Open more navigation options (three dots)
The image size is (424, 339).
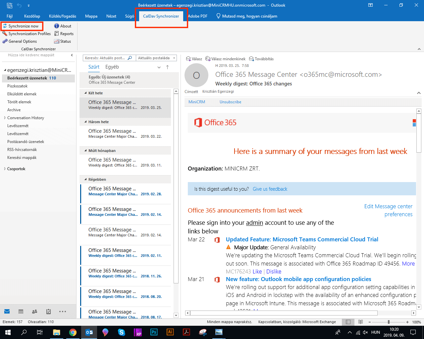coord(63,312)
